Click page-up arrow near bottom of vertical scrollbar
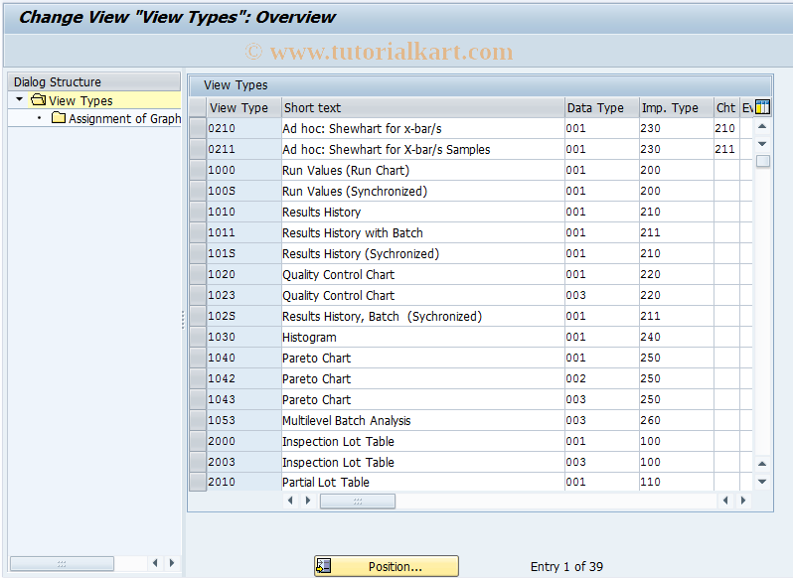The width and height of the screenshot is (793, 578). click(762, 464)
